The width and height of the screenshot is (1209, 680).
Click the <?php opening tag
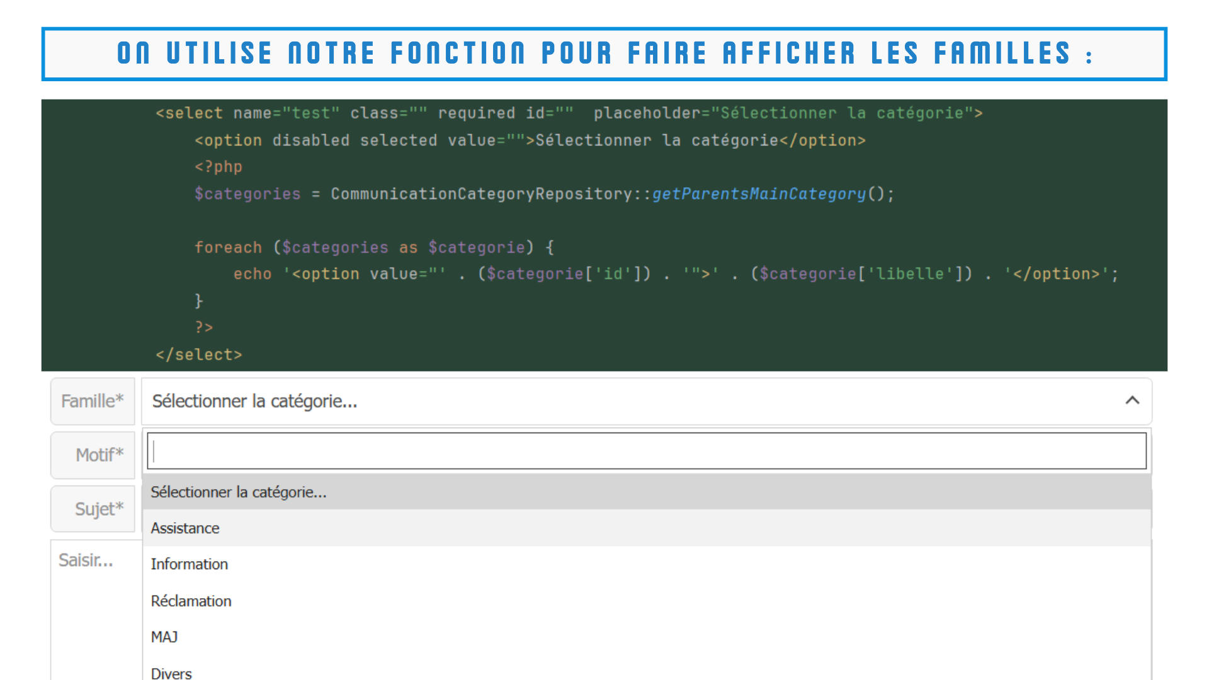click(219, 167)
